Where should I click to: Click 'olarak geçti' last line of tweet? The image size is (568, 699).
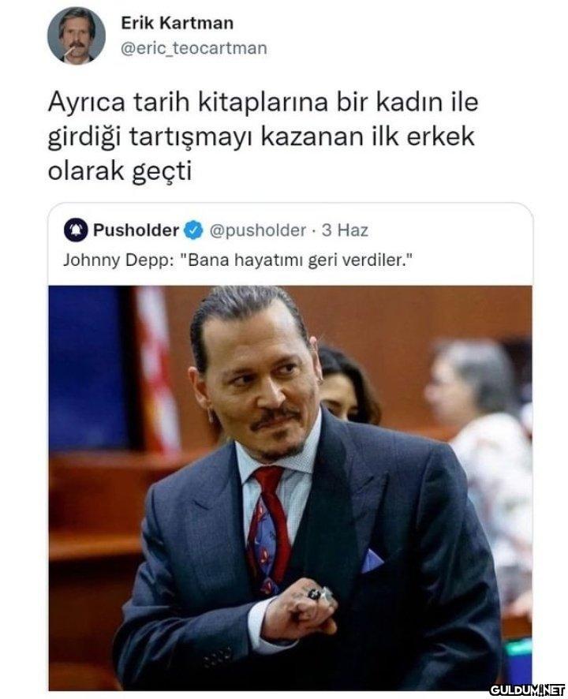coord(120,172)
